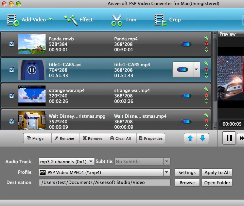Delete strange war.mp4 with its trash icon
This screenshot has width=244, height=206.
[206, 95]
